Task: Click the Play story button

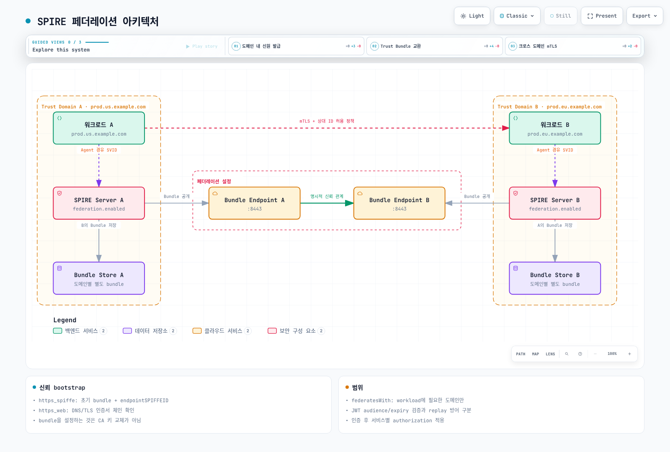Action: tap(202, 46)
